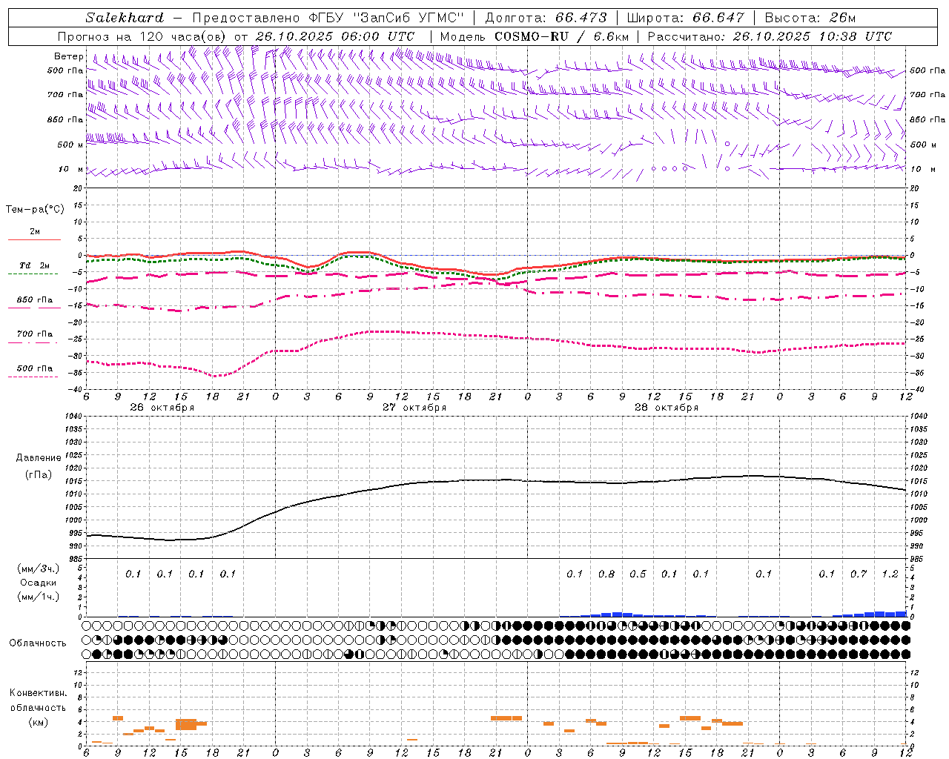Click the 26 октября date label

pyautogui.click(x=162, y=408)
